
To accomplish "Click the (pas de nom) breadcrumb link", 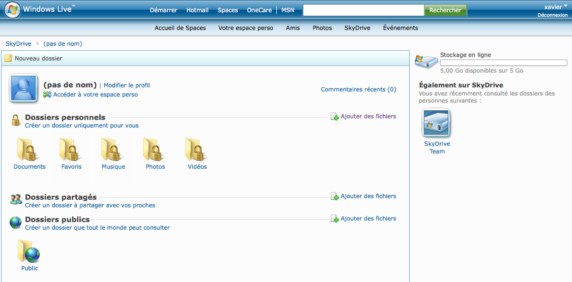I will [x=63, y=44].
